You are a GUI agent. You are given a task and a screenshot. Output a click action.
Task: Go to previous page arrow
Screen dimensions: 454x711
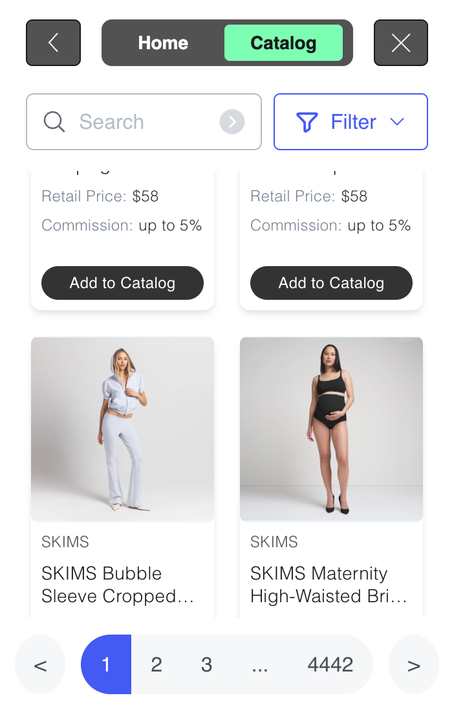(40, 665)
